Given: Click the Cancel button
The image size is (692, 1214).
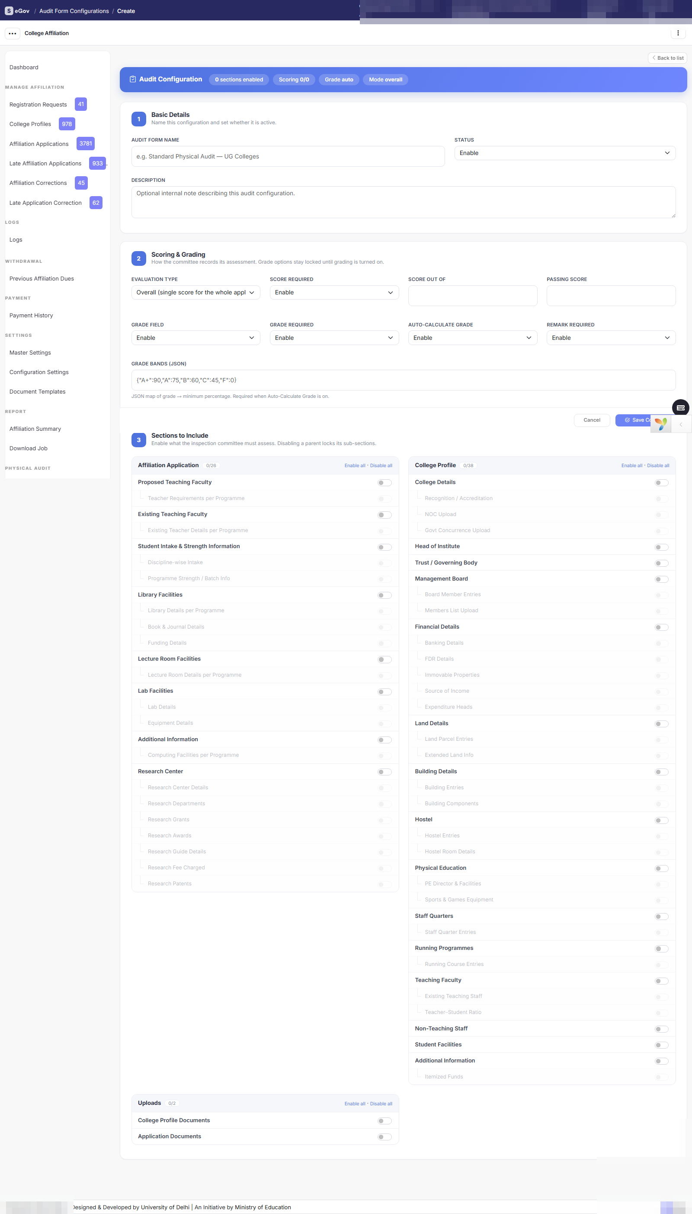Looking at the screenshot, I should 592,420.
